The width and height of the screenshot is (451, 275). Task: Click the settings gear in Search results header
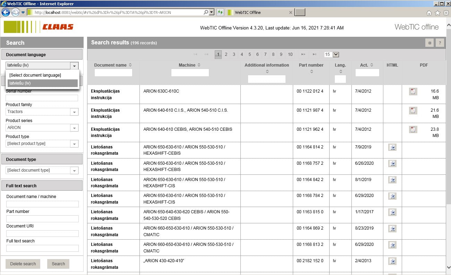click(x=429, y=43)
